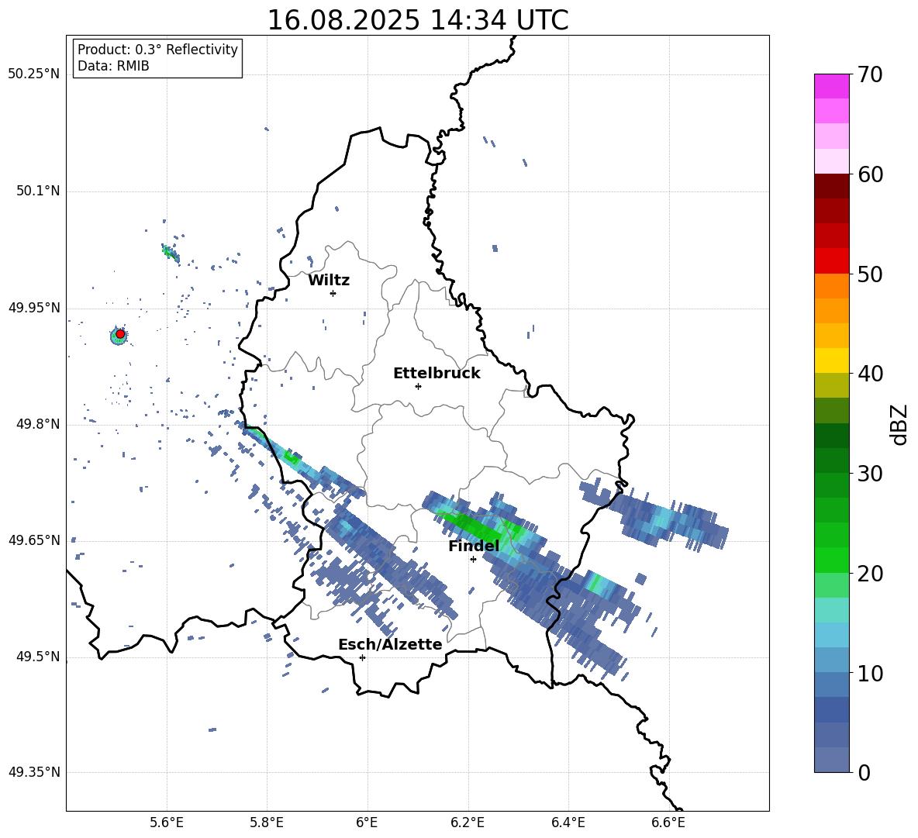Click the red radar site marker

120,334
